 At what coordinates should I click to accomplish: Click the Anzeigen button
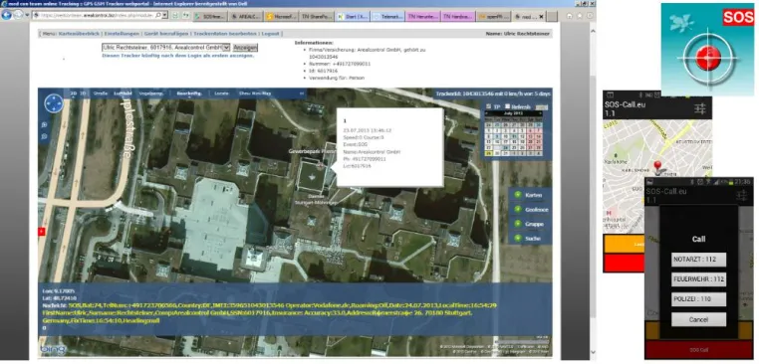click(245, 48)
